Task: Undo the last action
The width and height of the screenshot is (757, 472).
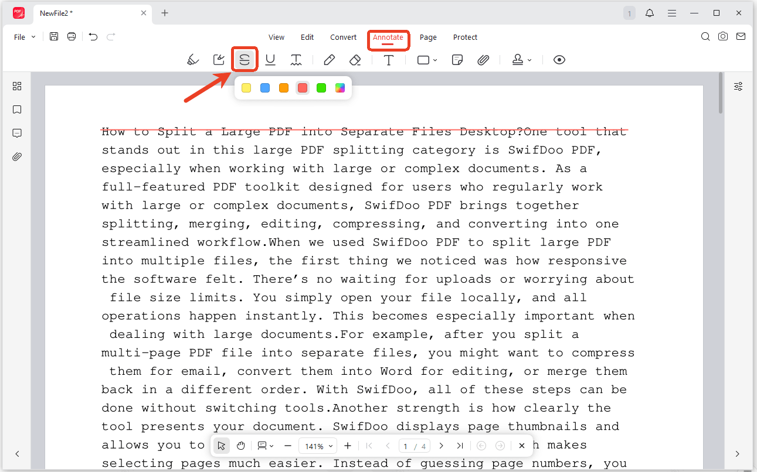Action: (93, 37)
